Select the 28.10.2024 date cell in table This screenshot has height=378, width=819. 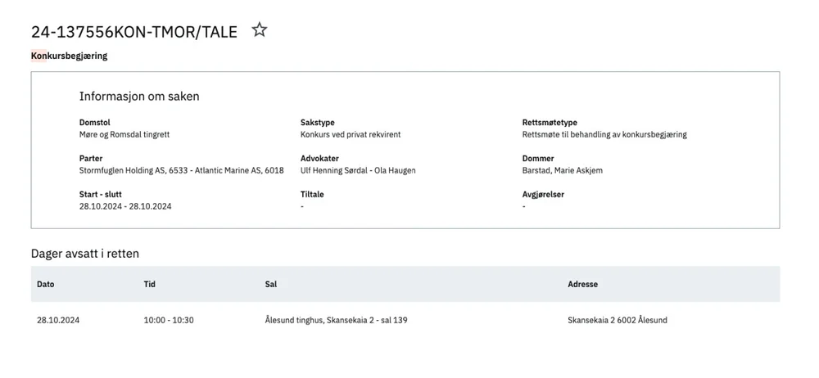pos(58,320)
